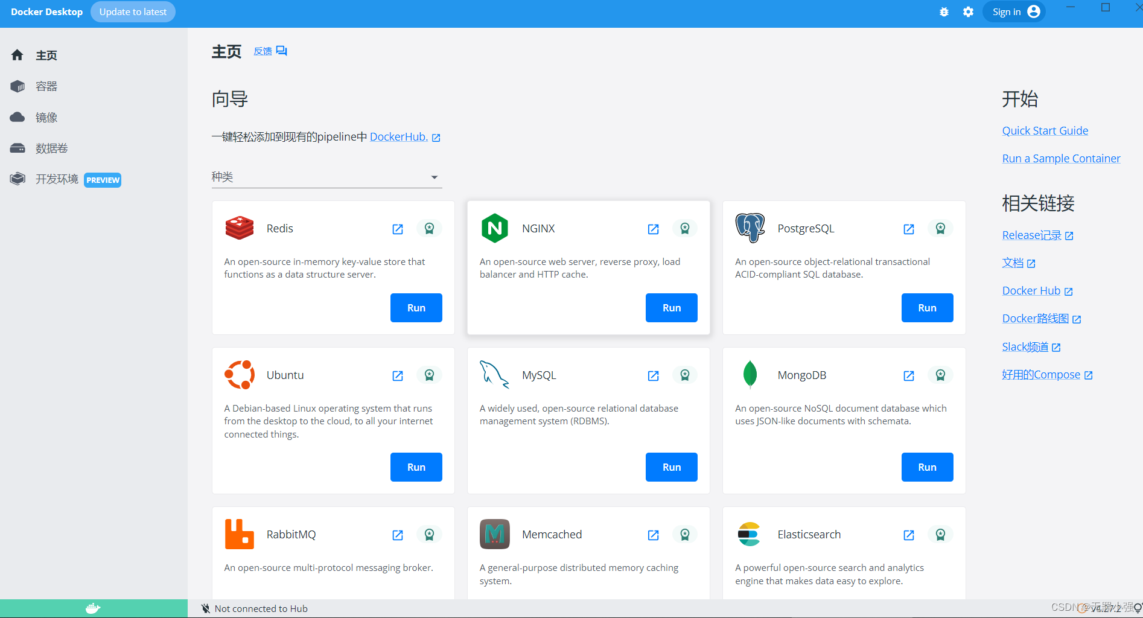The image size is (1143, 618).
Task: Click the Sign in button
Action: coord(1014,12)
